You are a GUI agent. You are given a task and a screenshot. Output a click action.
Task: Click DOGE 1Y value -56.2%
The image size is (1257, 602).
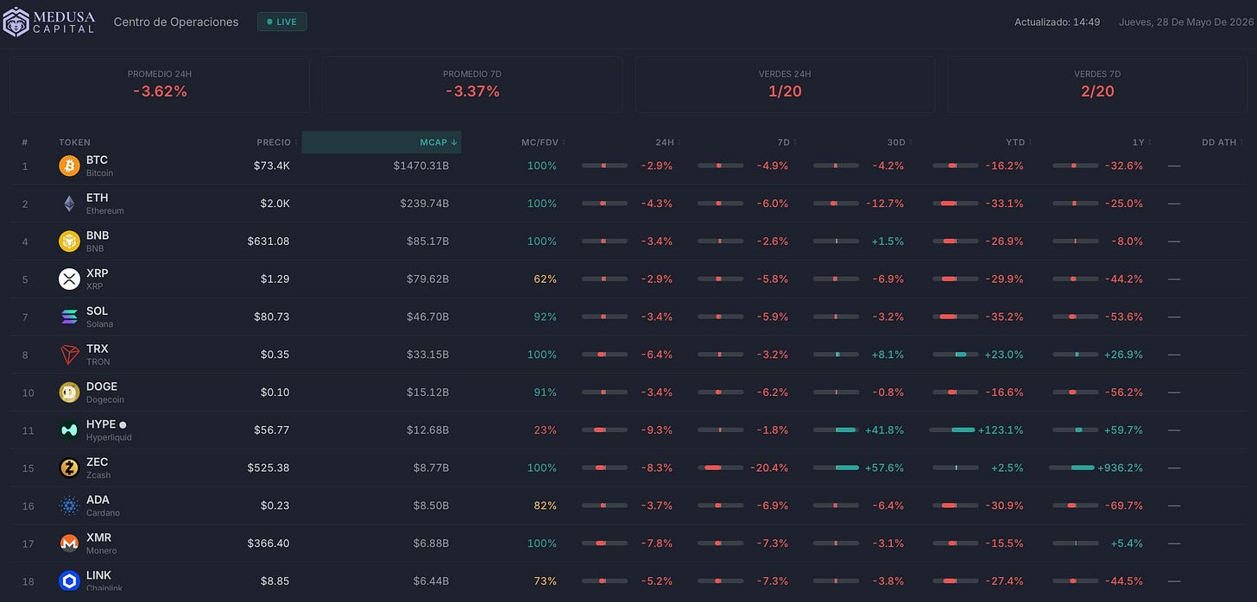click(1124, 392)
